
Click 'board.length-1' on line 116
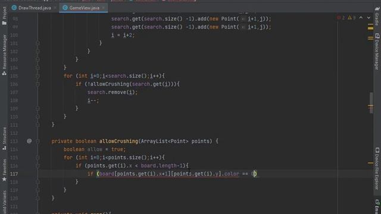[x=161, y=166]
